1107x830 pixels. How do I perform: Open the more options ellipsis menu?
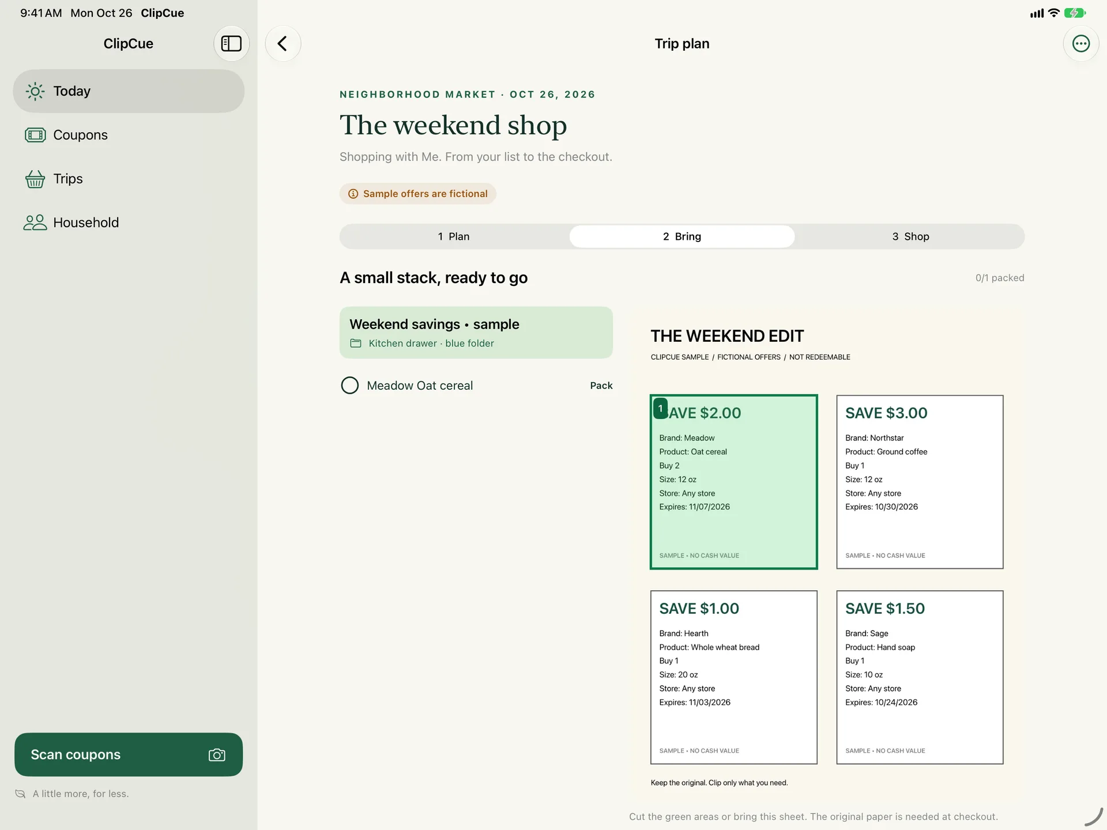pyautogui.click(x=1080, y=43)
